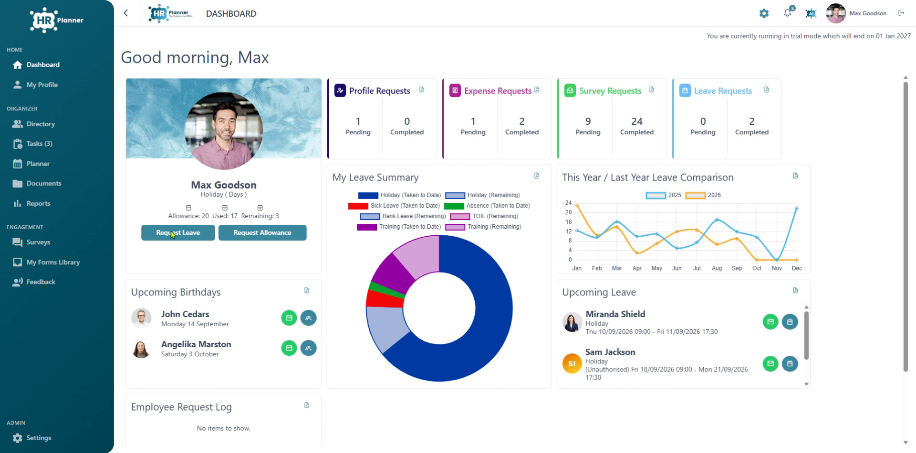Email Miranda Shield about upcoming leave
Image resolution: width=916 pixels, height=453 pixels.
tap(770, 322)
